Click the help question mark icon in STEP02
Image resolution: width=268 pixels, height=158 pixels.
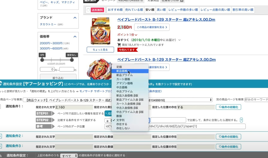241,120
